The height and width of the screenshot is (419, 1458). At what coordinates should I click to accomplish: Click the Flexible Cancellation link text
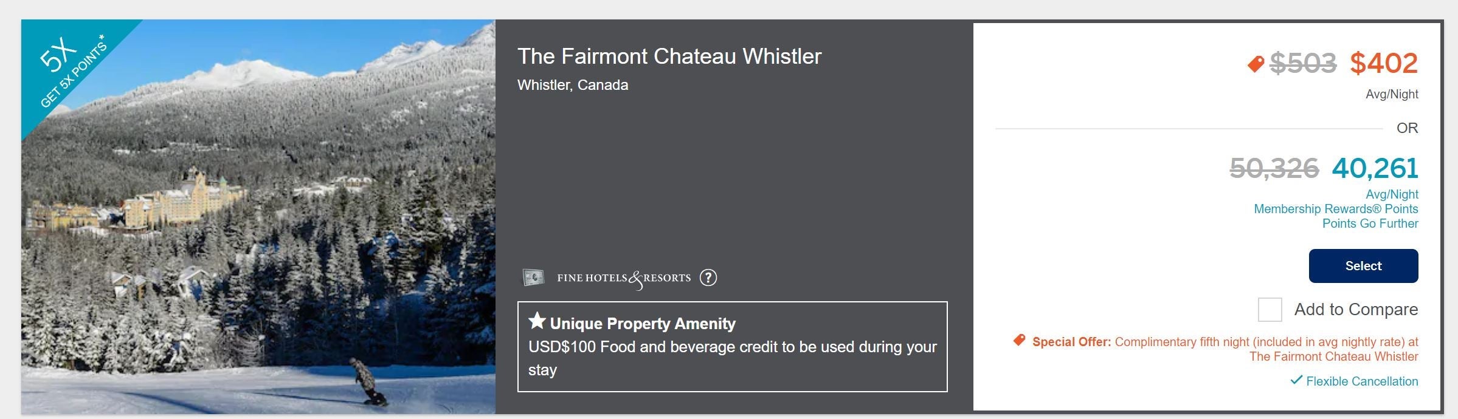click(1362, 381)
